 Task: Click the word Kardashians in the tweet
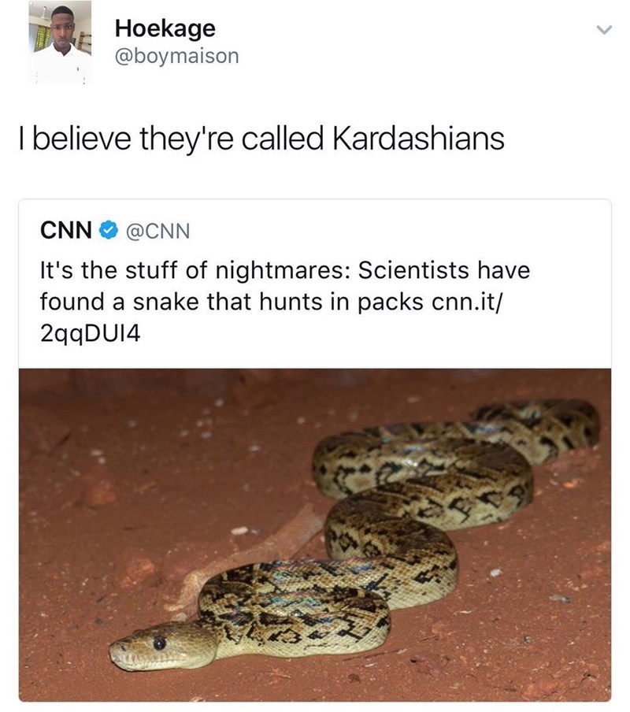(x=418, y=139)
